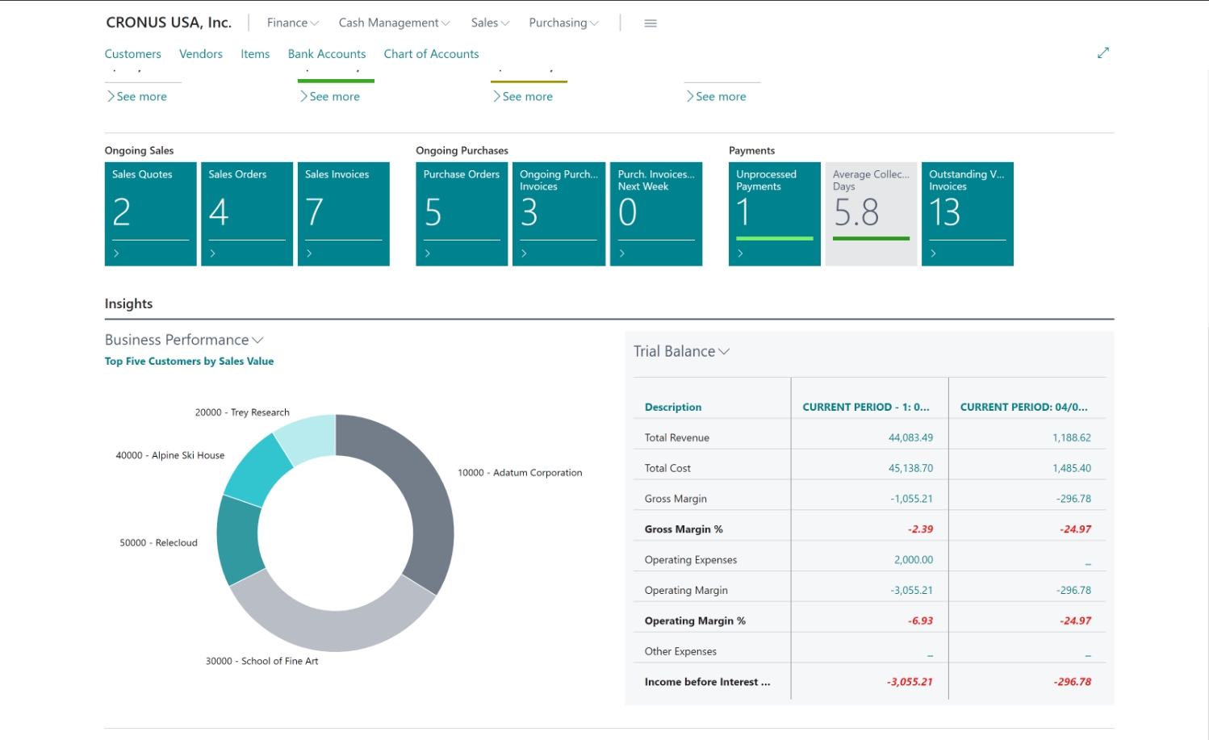1209x740 pixels.
Task: Click Gross Margin % value -2.39
Action: [x=920, y=530]
